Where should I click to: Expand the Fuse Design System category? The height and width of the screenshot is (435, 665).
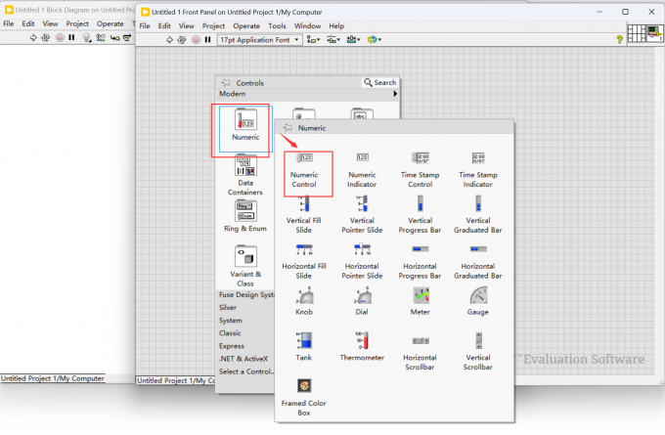(246, 294)
